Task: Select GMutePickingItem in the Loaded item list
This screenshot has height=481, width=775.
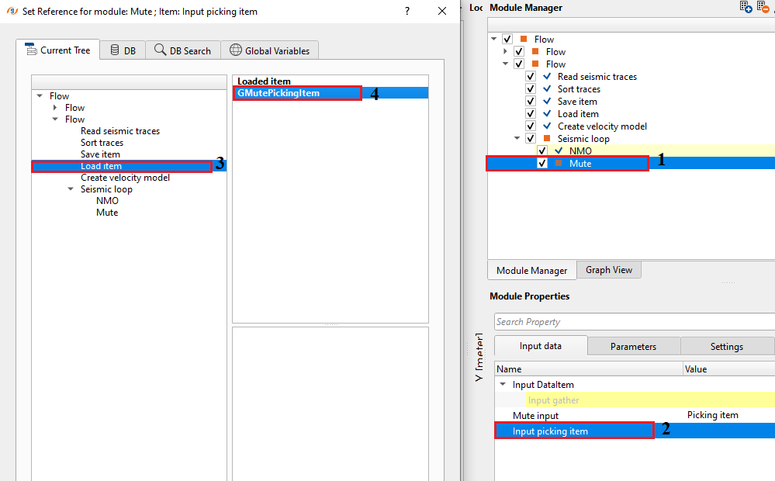Action: [x=279, y=93]
